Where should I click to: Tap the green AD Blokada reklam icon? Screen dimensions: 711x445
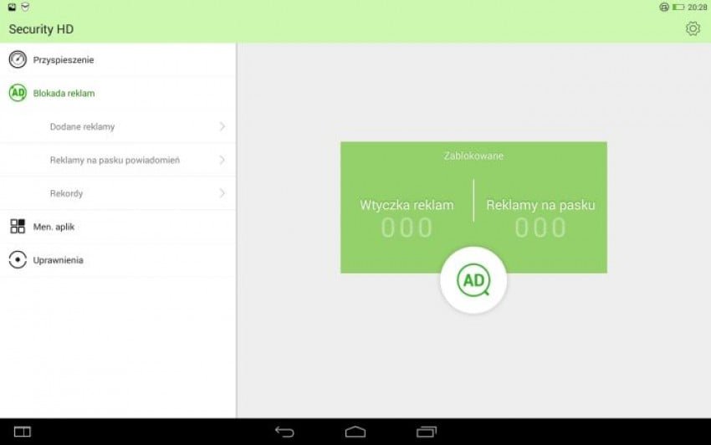(x=18, y=93)
